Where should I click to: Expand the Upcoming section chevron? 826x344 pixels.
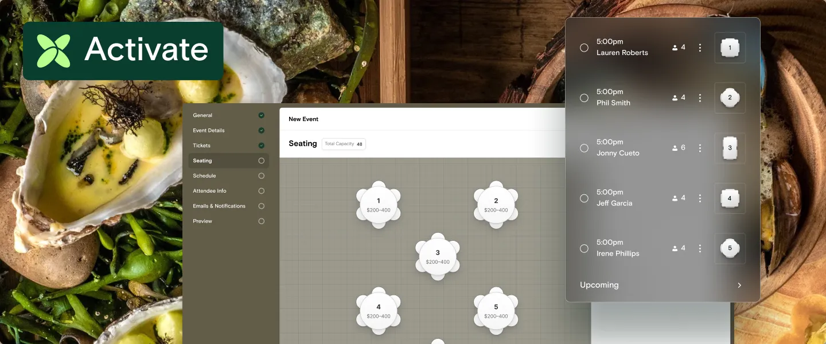tap(739, 285)
